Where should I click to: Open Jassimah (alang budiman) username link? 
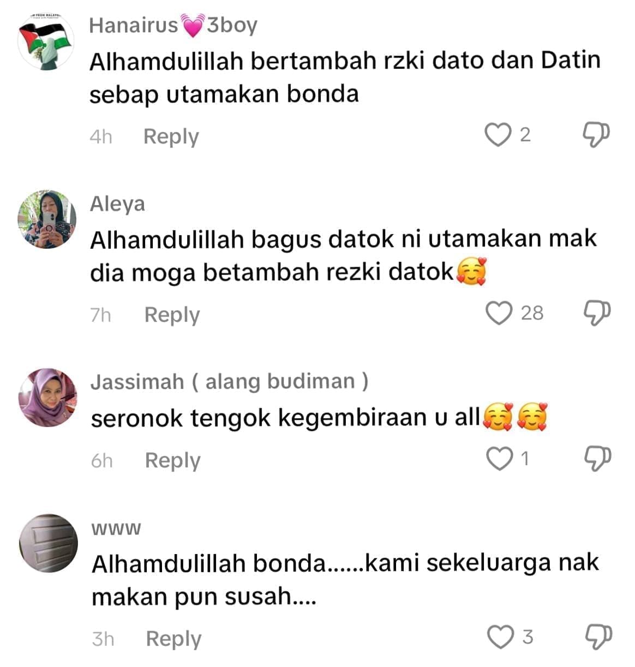pyautogui.click(x=229, y=382)
